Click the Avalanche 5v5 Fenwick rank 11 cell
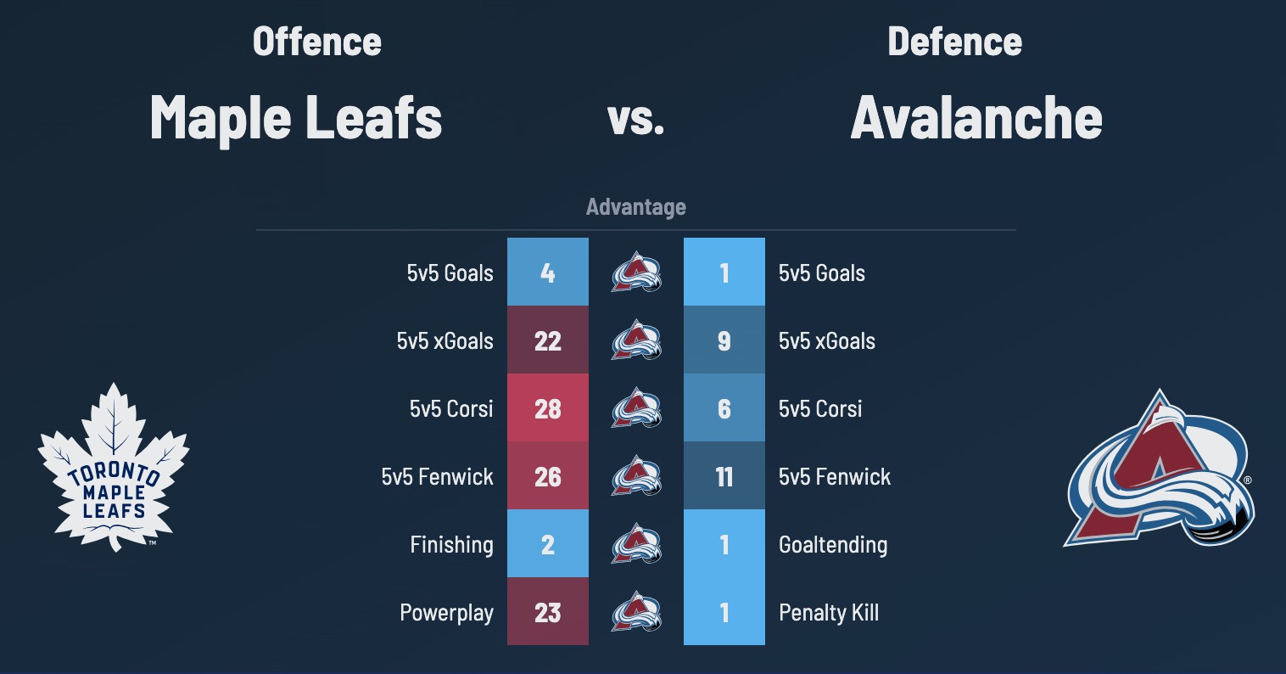Image resolution: width=1286 pixels, height=674 pixels. (x=724, y=476)
